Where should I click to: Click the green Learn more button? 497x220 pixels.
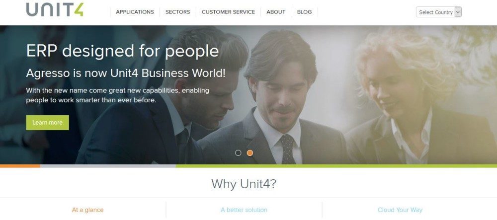[48, 123]
